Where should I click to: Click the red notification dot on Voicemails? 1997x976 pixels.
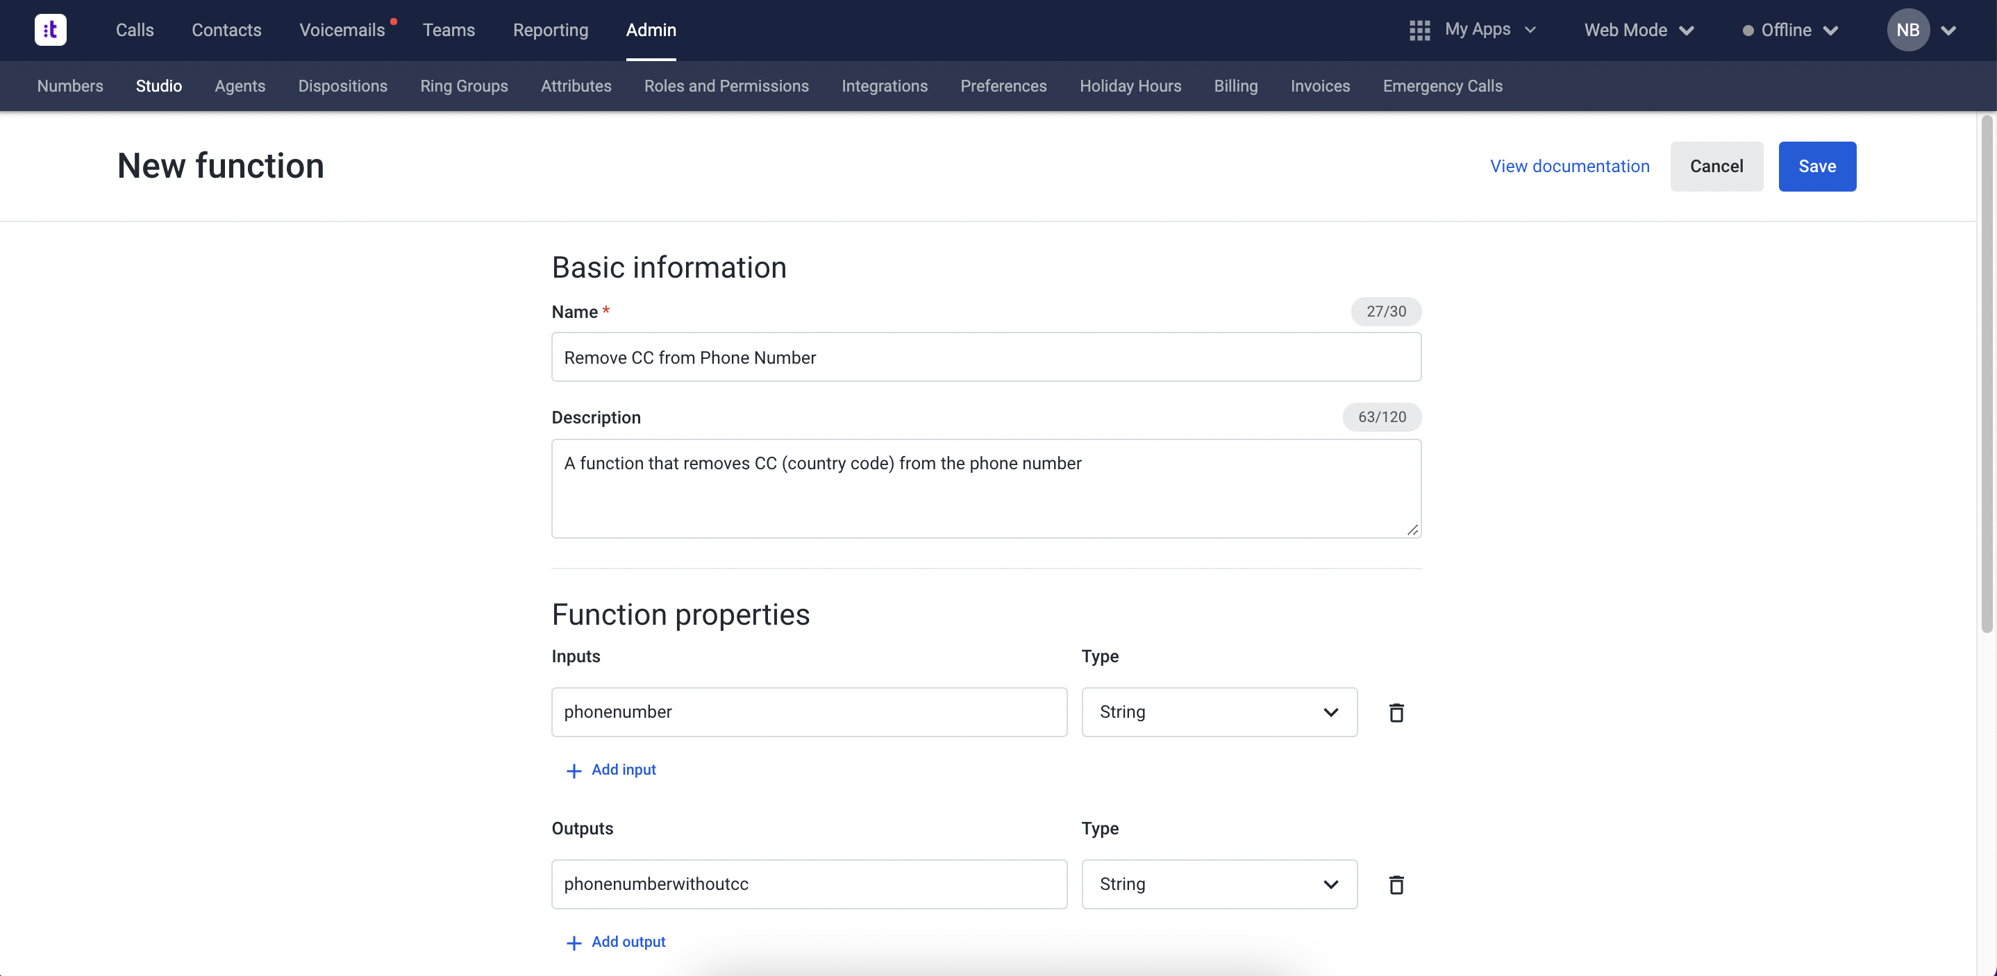394,20
